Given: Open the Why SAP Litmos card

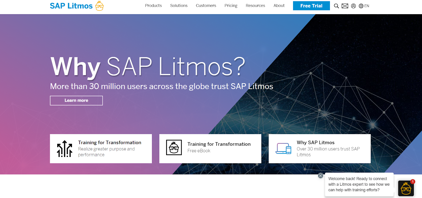Looking at the screenshot, I should point(320,149).
